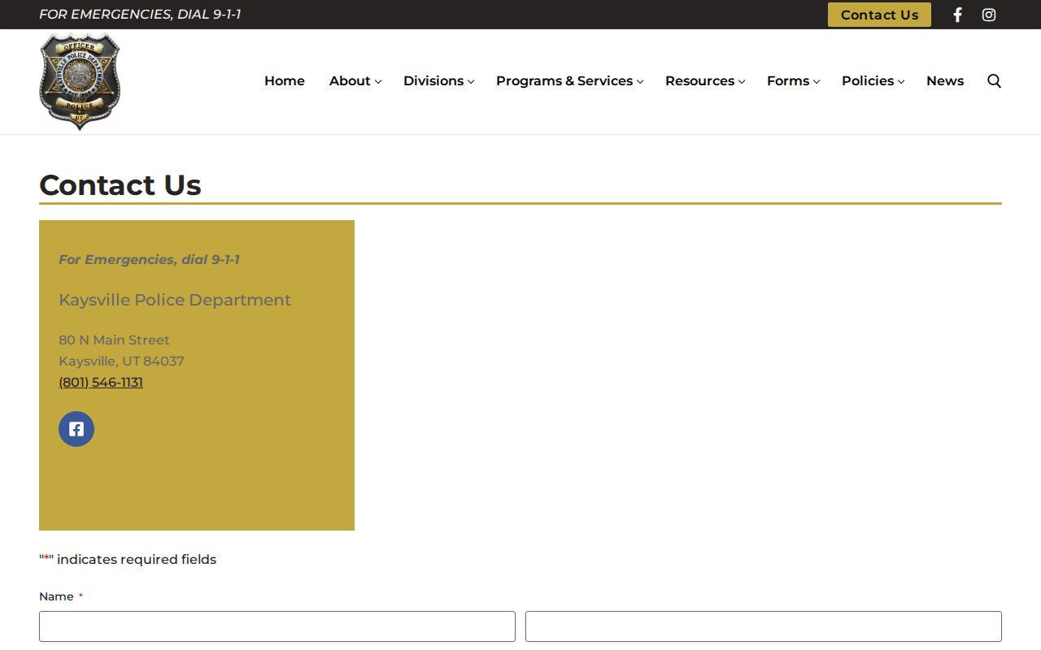Expand the Programs & Services chevron

[x=640, y=81]
